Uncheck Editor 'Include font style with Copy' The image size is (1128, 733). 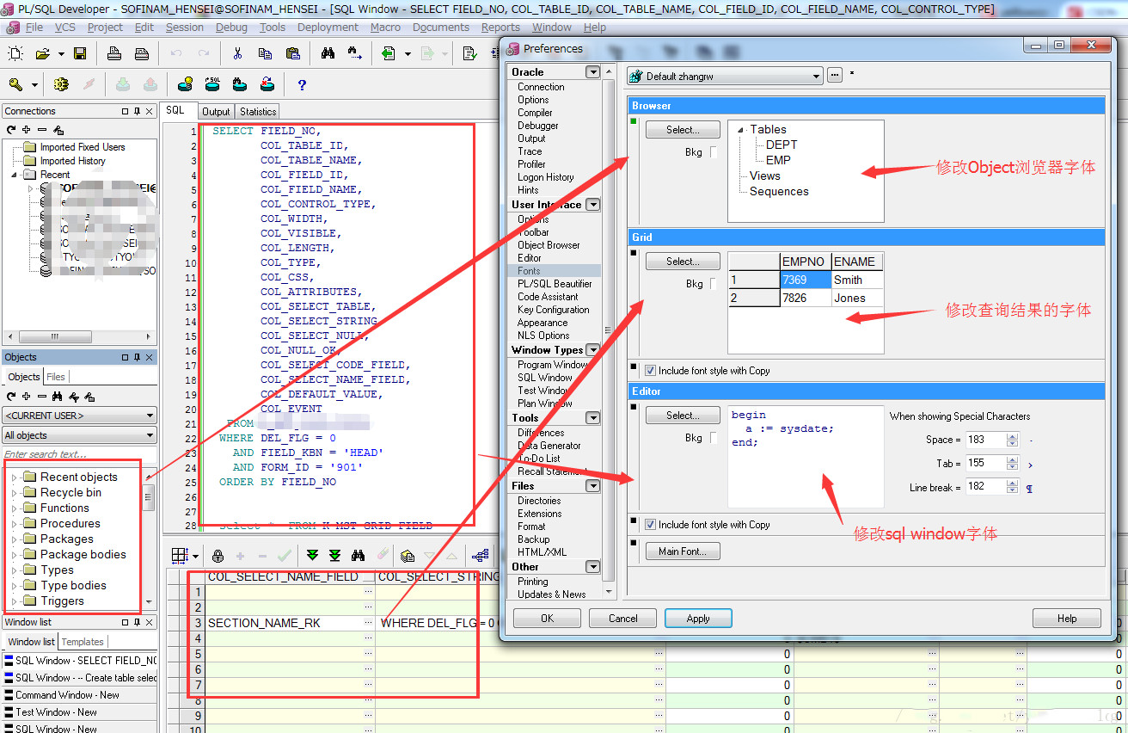tap(650, 525)
